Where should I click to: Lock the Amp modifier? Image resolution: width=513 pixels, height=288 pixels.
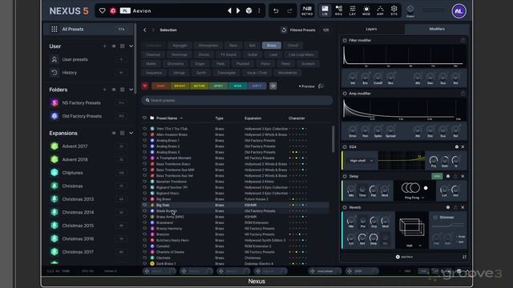click(463, 94)
